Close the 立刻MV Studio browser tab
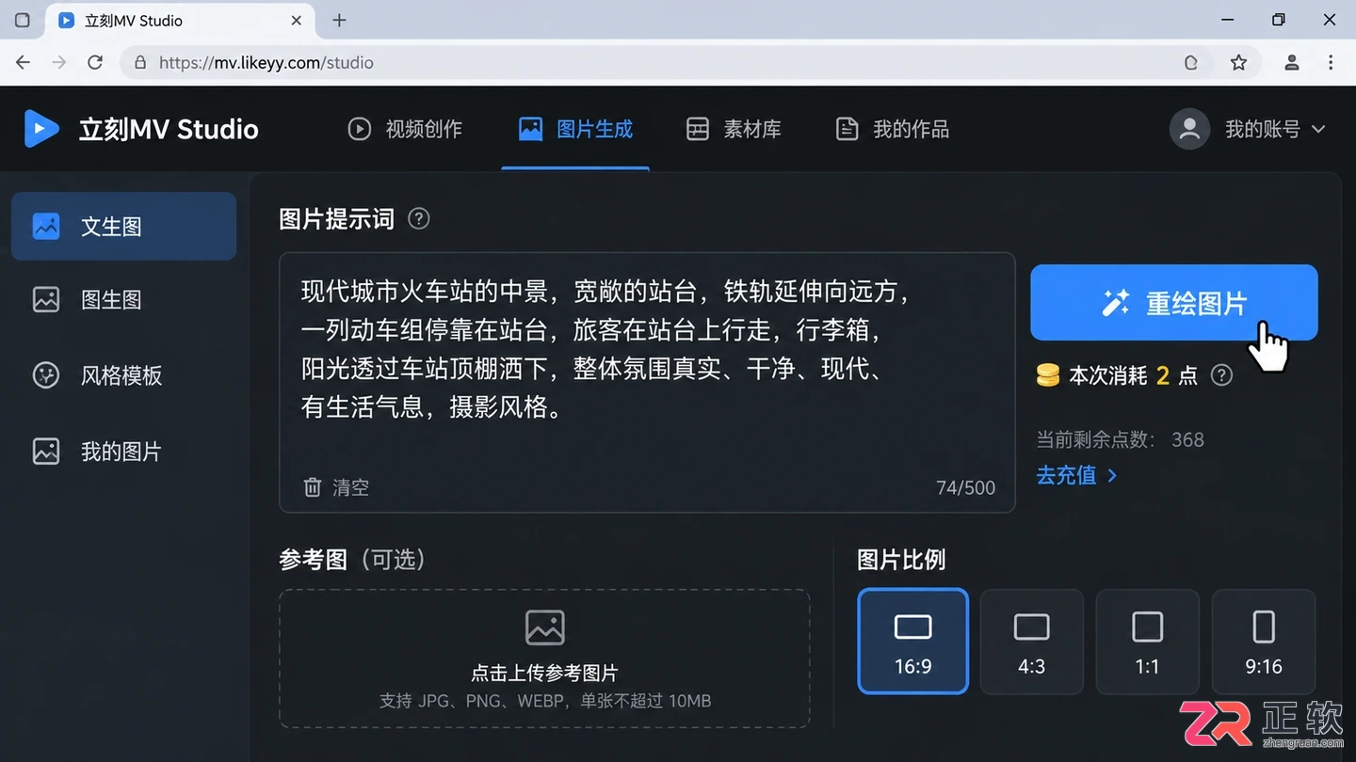Viewport: 1356px width, 762px height. [297, 20]
